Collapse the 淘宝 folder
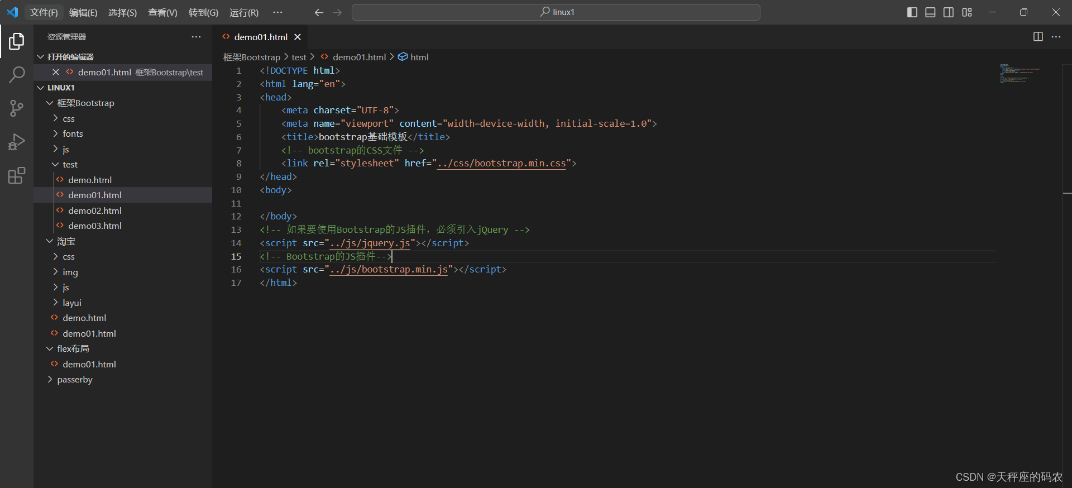 click(123, 241)
